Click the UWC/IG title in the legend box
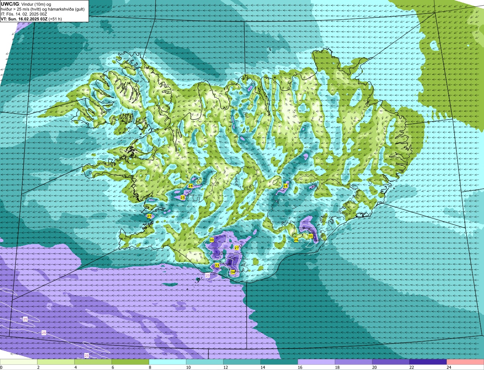Screen dimensions: 484x370 tap(10, 4)
